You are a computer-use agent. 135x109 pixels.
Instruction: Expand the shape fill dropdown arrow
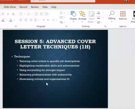103,13
